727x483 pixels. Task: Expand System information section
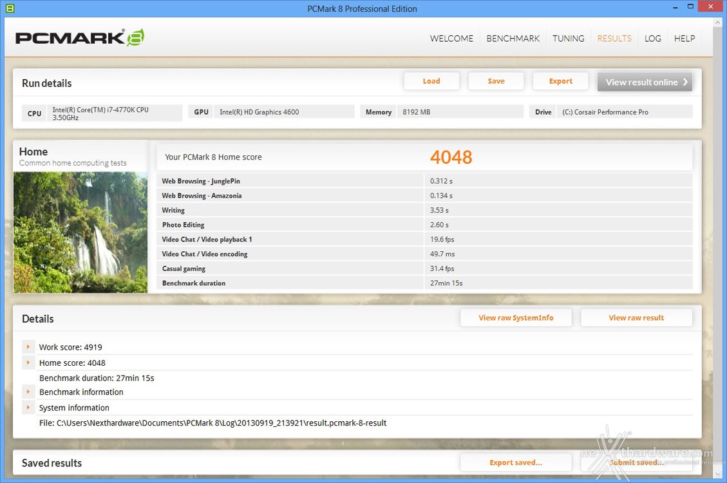pyautogui.click(x=28, y=408)
